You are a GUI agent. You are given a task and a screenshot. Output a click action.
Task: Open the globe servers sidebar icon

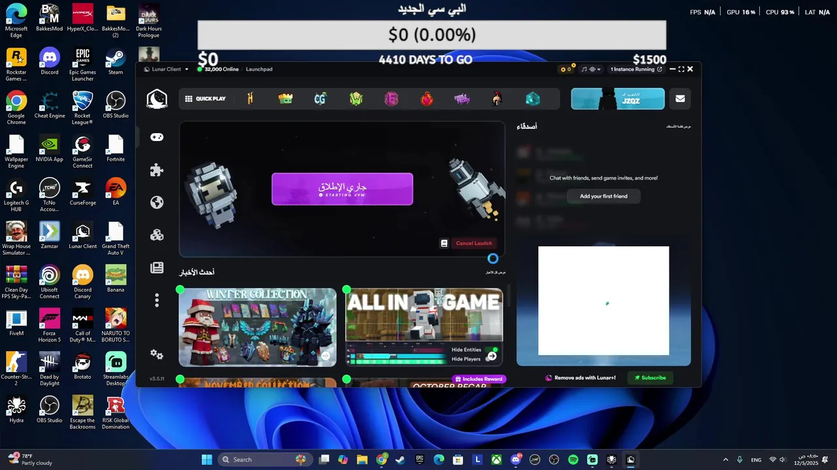157,202
